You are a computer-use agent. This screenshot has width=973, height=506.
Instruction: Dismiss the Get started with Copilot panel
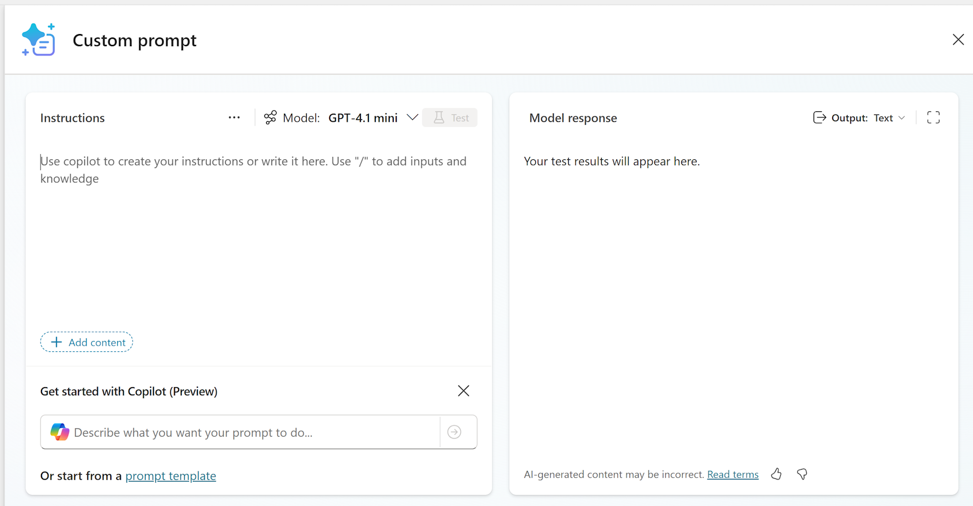463,391
